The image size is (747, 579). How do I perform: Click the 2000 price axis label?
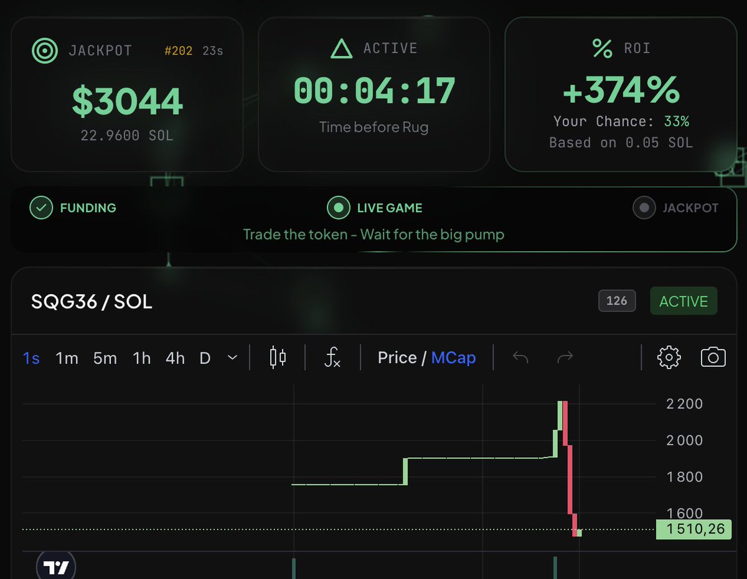(x=684, y=440)
